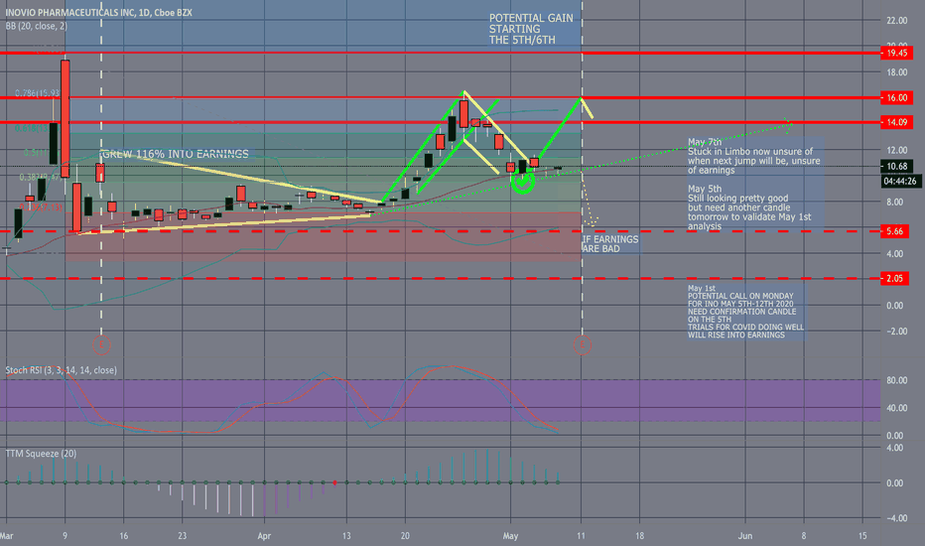Image resolution: width=925 pixels, height=546 pixels.
Task: Click the 0.786(15.93) Fibonacci level label
Action: click(x=37, y=93)
